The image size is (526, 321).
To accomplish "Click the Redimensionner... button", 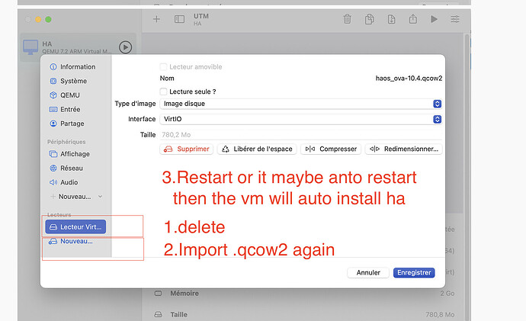I will click(403, 149).
